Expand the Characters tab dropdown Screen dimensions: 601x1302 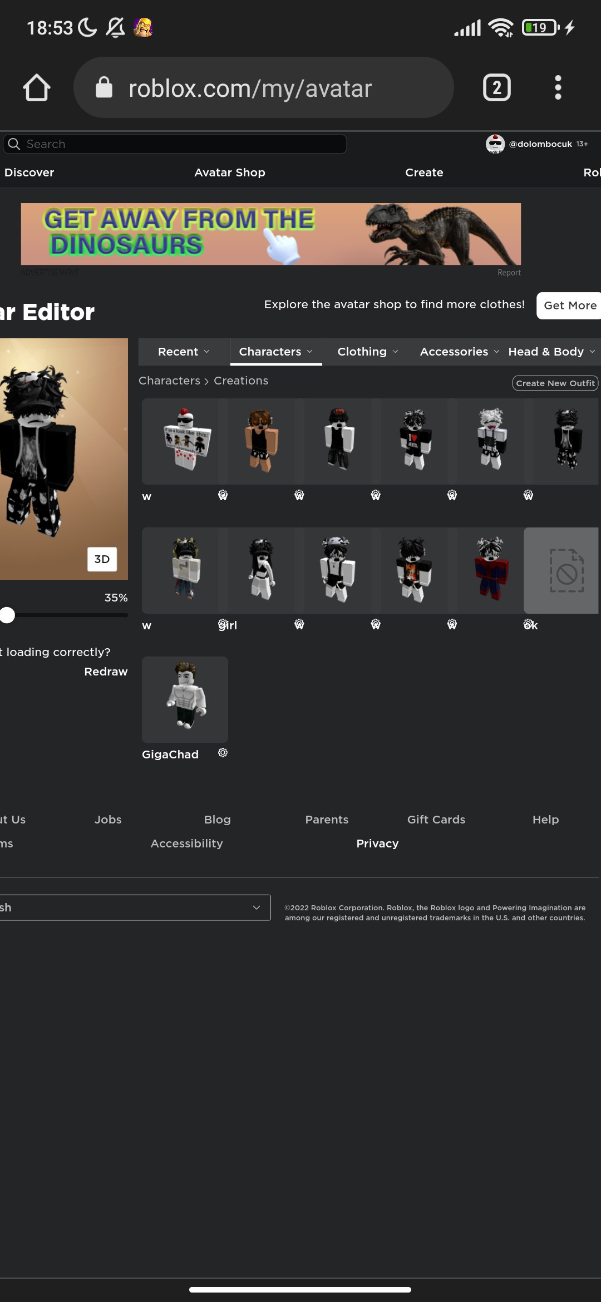[x=275, y=352]
